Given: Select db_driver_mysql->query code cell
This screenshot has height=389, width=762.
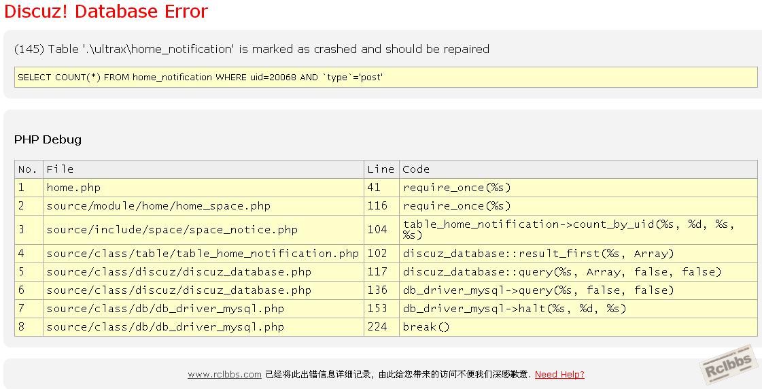Looking at the screenshot, I should [x=578, y=290].
